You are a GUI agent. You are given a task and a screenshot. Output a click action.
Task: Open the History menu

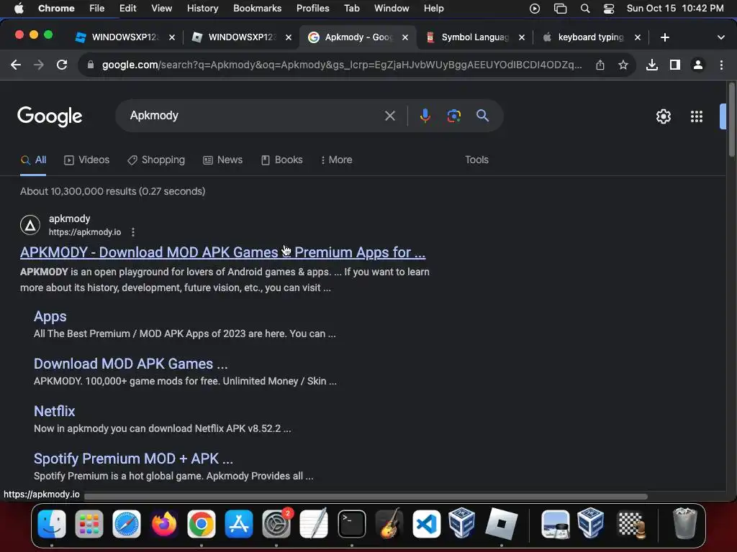[x=202, y=9]
